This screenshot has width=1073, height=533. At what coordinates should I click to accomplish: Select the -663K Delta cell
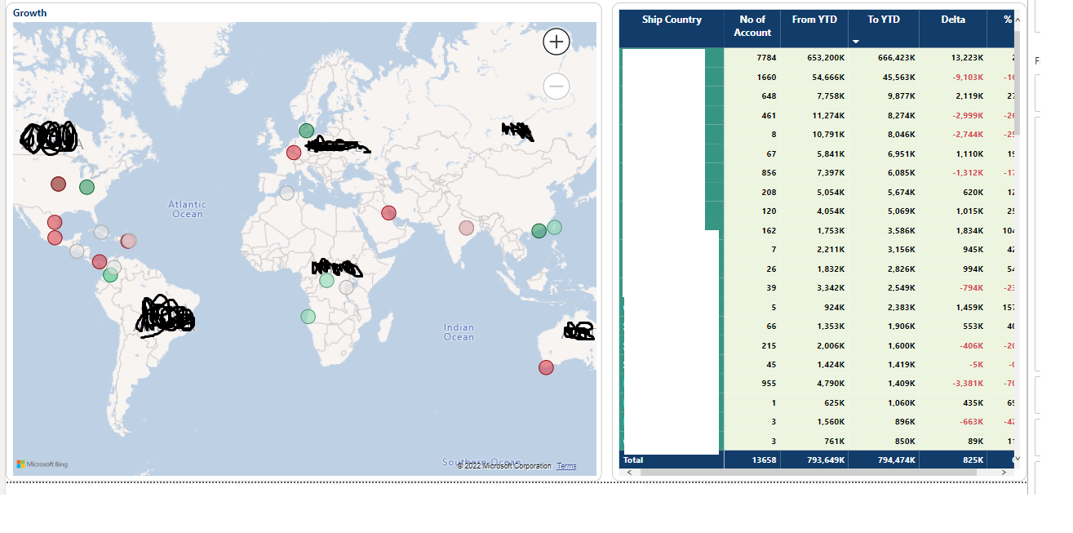click(953, 421)
